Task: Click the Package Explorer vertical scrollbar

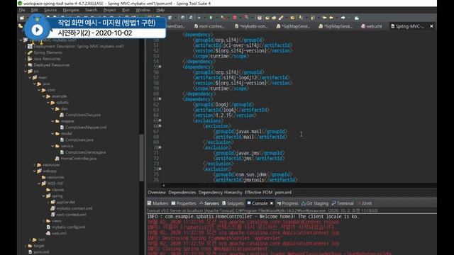Action: pyautogui.click(x=141, y=157)
